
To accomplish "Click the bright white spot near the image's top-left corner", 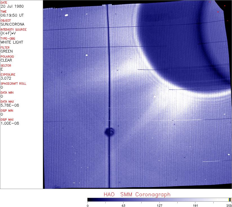I will pos(67,15).
